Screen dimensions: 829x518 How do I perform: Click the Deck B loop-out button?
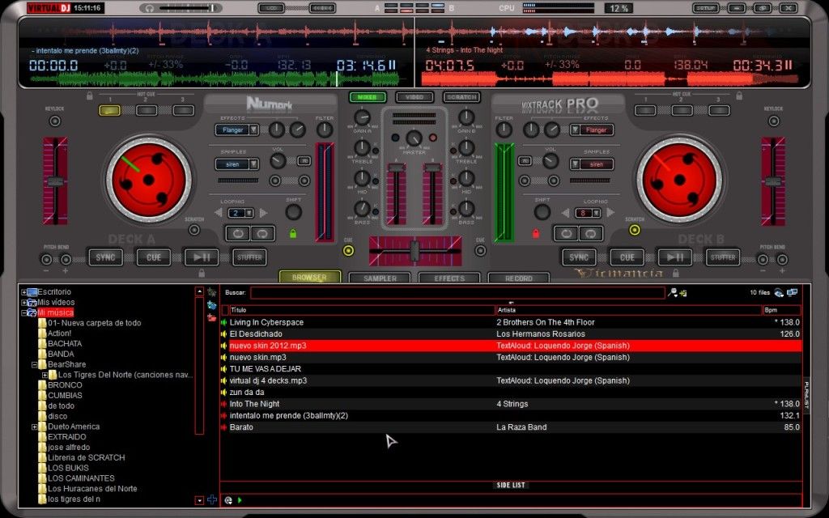tap(590, 233)
